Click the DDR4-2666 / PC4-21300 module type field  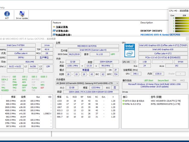[x=91, y=92]
